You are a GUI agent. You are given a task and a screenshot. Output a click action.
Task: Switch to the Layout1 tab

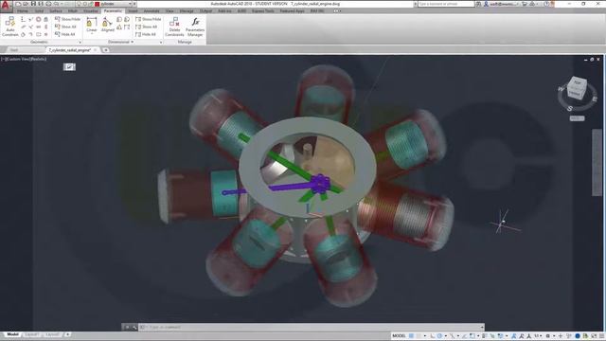pos(31,334)
